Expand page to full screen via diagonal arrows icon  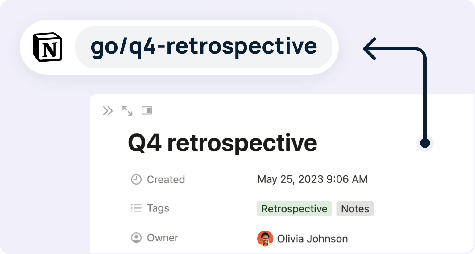point(127,111)
